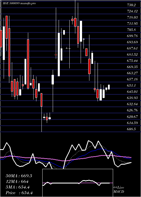Click the '<<Live MACD' label

click(x=119, y=189)
